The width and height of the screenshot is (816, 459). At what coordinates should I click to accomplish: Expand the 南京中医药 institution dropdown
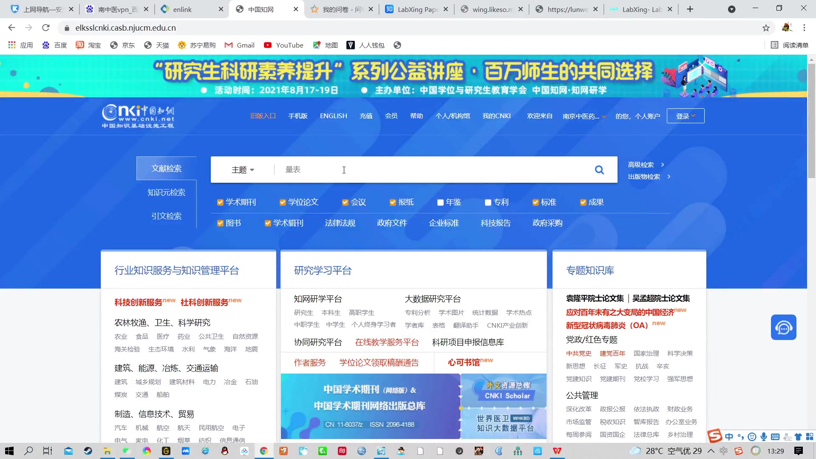coord(584,116)
